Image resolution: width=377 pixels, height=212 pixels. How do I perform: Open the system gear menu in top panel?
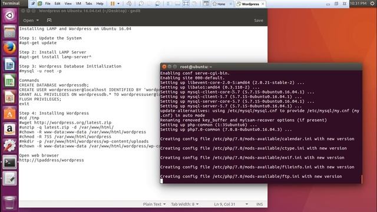(372, 3)
